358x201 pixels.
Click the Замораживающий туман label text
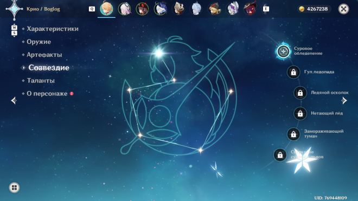click(x=323, y=134)
